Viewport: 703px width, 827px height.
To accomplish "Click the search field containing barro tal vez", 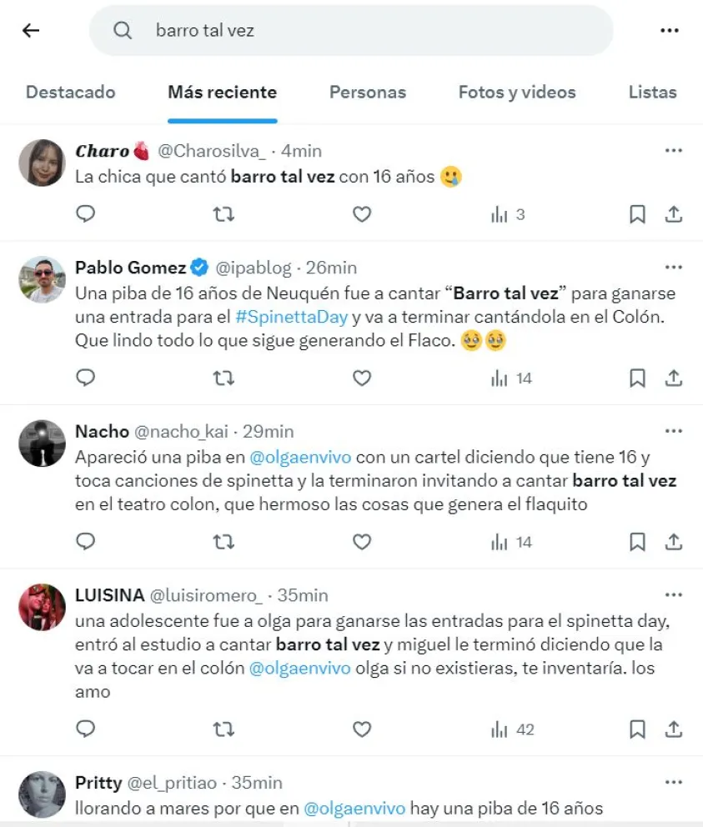I will click(x=351, y=31).
